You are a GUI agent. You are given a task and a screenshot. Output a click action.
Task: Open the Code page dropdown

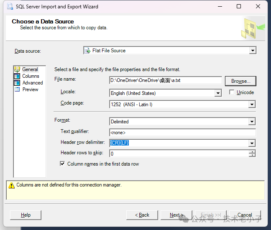pyautogui.click(x=252, y=105)
